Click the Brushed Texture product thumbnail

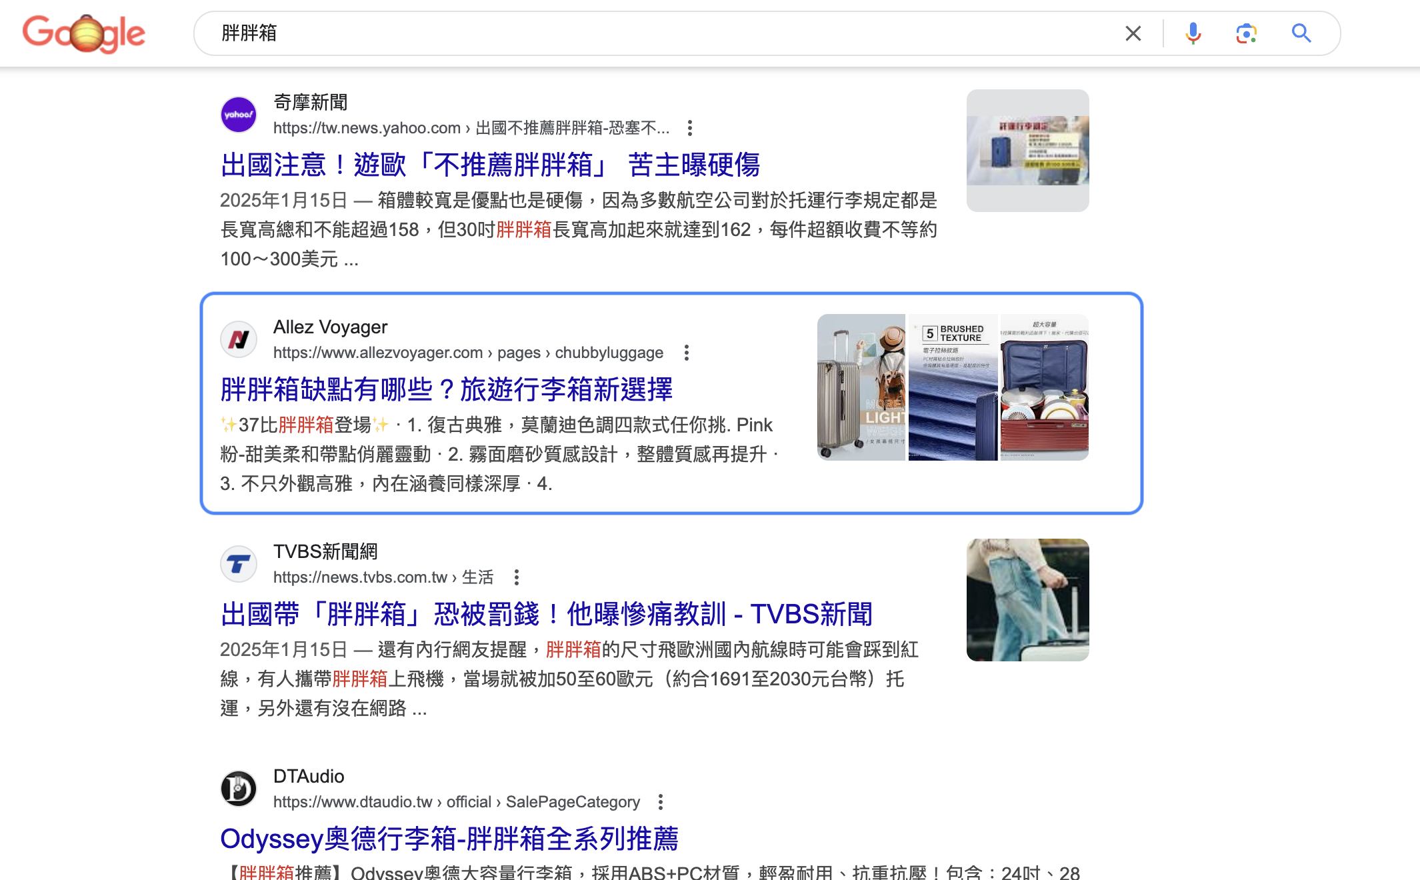point(953,387)
